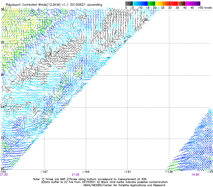Click the longitude label '-144'
Screen dimensions: 213x187
86,172
